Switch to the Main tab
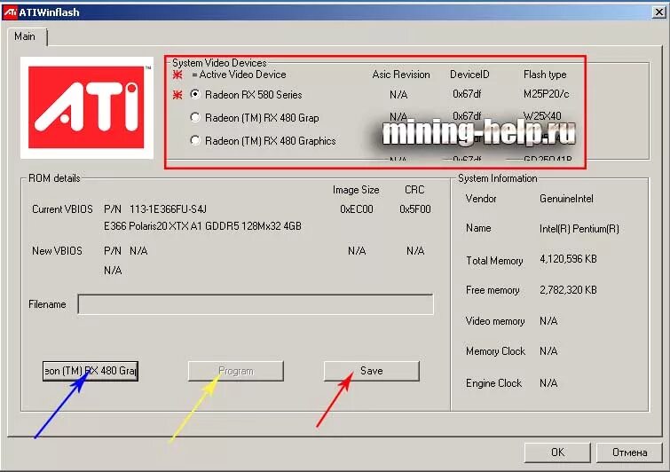This screenshot has height=472, width=670. point(25,36)
